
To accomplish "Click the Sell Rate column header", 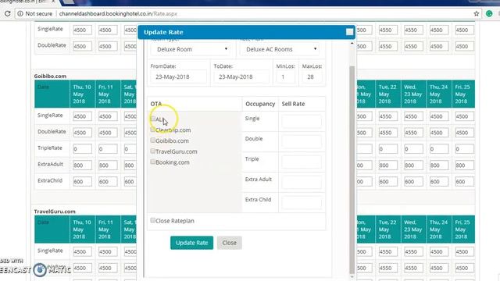I will [294, 104].
